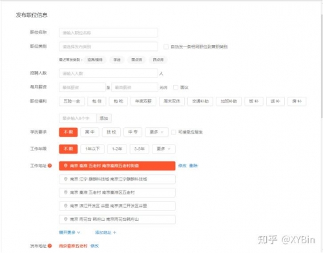Click 修改 next to selected work address
The width and height of the screenshot is (323, 253).
[182, 166]
